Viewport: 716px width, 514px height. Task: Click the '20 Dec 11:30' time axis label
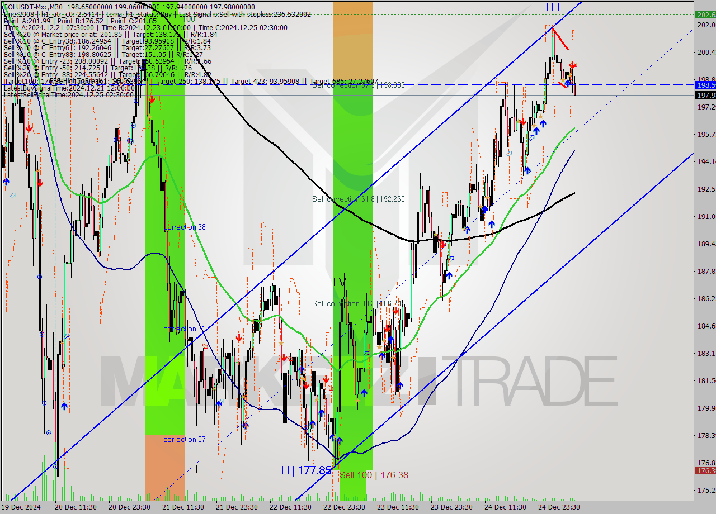76,507
